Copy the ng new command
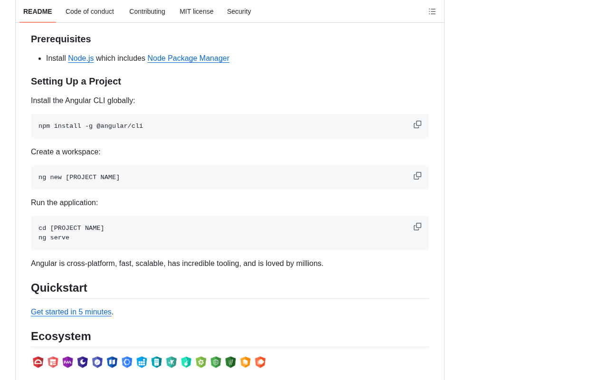 click(x=418, y=176)
